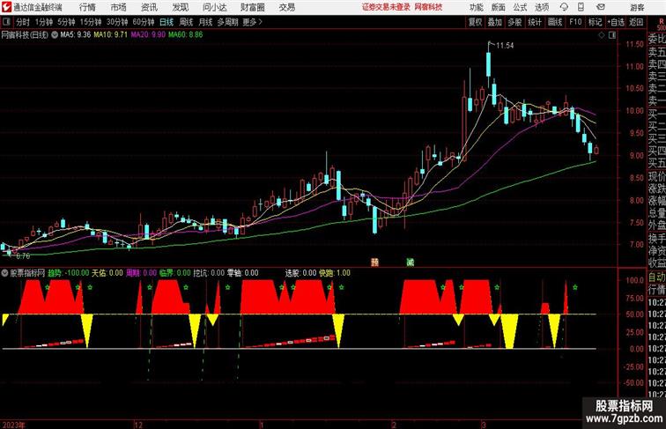Click +自选 to add to watchlist
666x429 pixels.
(616, 22)
